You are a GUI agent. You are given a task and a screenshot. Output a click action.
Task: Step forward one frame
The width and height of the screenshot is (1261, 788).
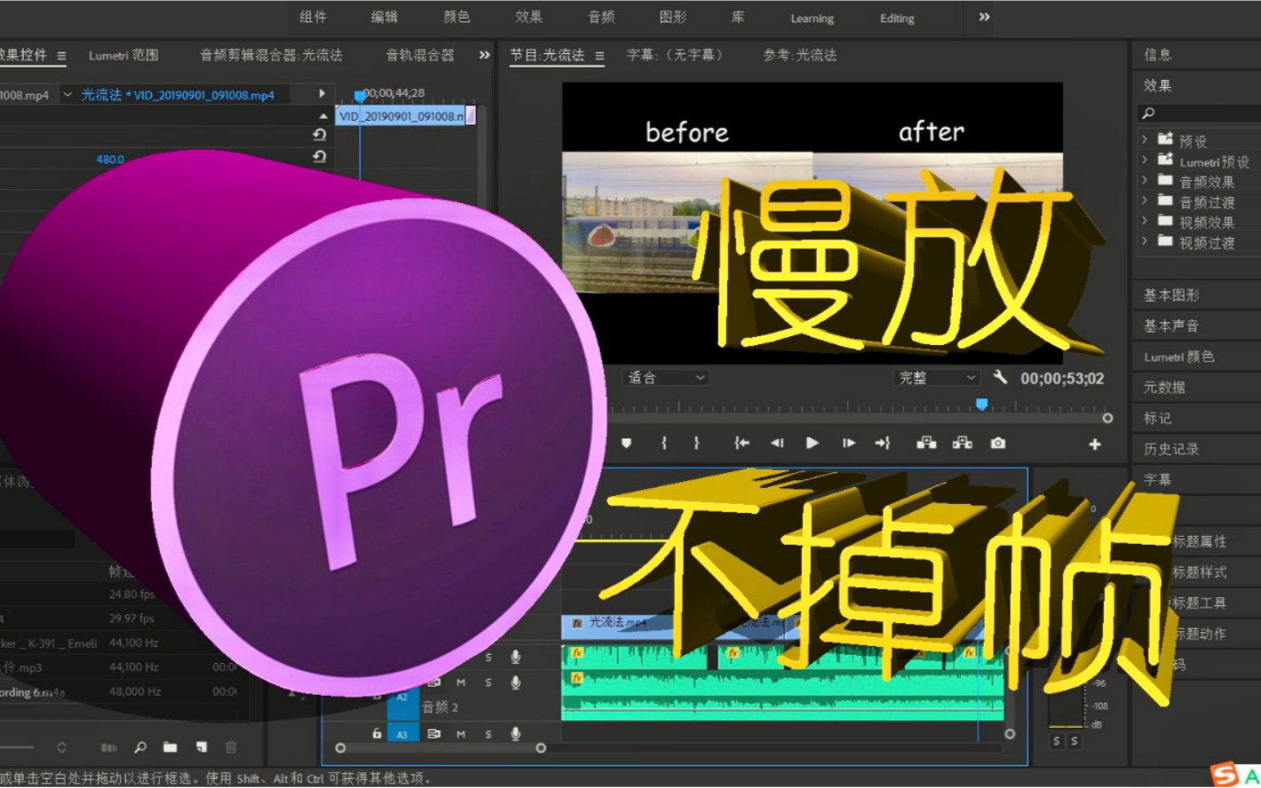(849, 443)
